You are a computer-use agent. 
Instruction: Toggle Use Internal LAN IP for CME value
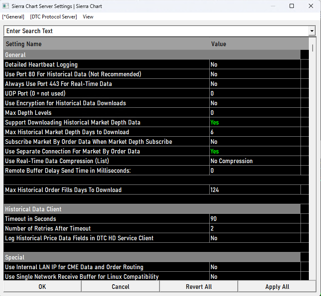click(x=255, y=267)
